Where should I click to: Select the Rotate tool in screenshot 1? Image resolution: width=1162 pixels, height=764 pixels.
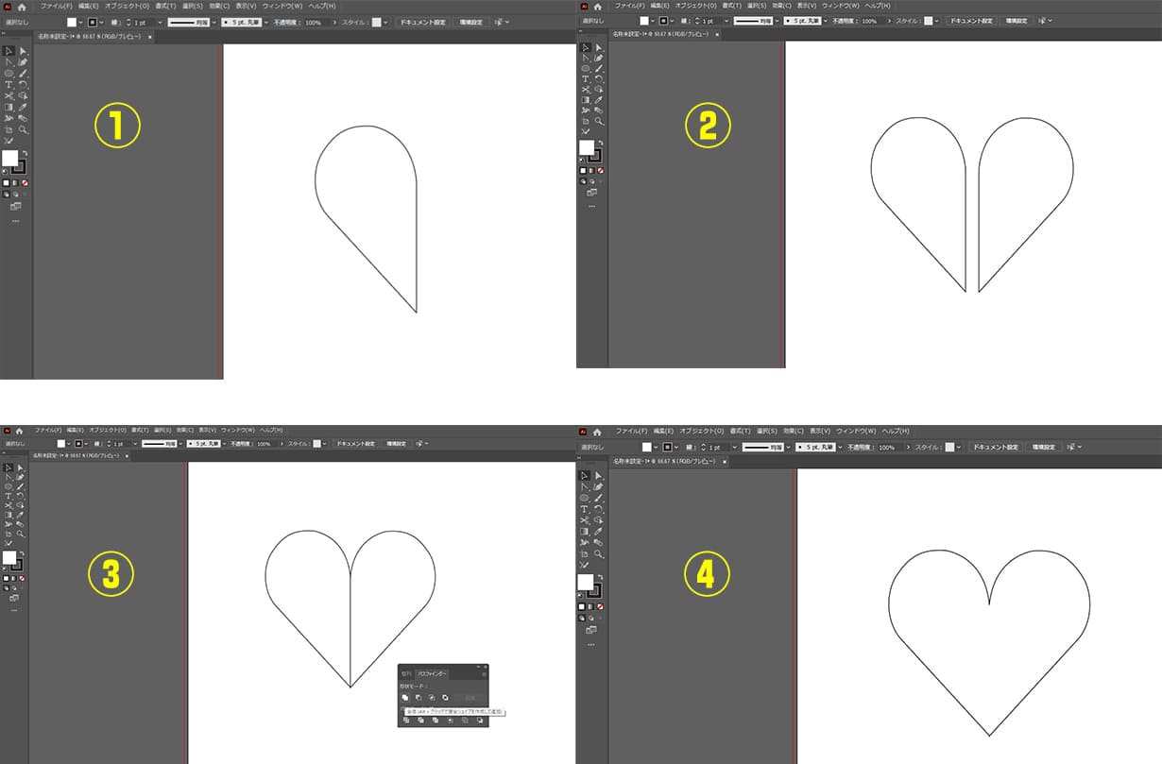click(x=23, y=84)
